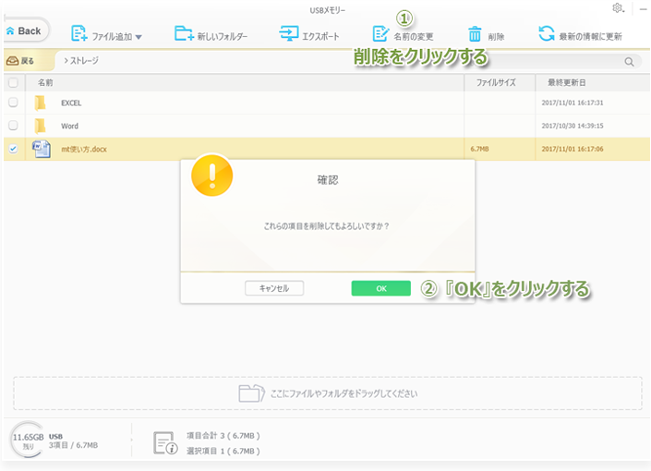Click the New Folder (新しいフォルダー) icon
Screen dimensions: 651x471
[x=185, y=35]
